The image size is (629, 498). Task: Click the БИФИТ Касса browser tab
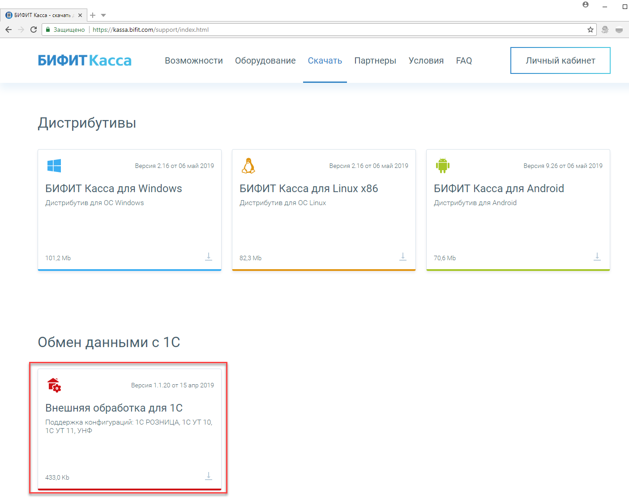point(43,15)
